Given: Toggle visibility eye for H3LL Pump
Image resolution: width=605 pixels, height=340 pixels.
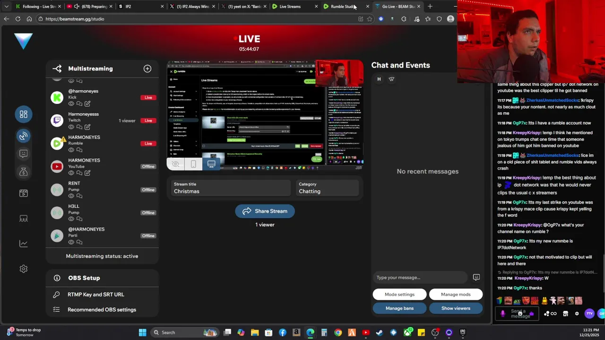Looking at the screenshot, I should pyautogui.click(x=71, y=219).
